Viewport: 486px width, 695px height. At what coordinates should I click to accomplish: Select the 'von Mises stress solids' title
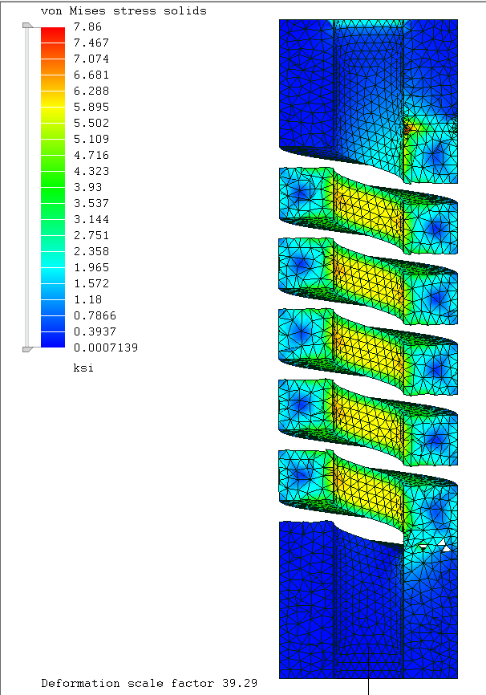pyautogui.click(x=124, y=11)
